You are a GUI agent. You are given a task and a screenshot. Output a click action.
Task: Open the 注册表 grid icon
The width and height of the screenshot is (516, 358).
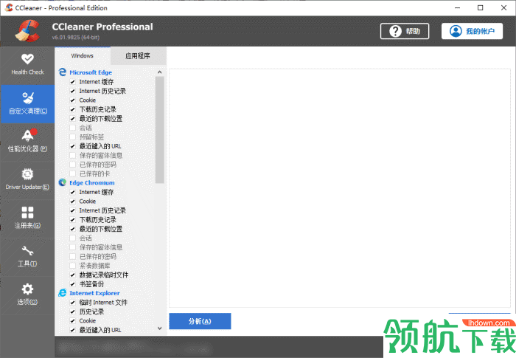(x=27, y=213)
